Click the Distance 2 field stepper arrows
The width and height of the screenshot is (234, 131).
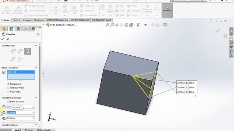33,112
